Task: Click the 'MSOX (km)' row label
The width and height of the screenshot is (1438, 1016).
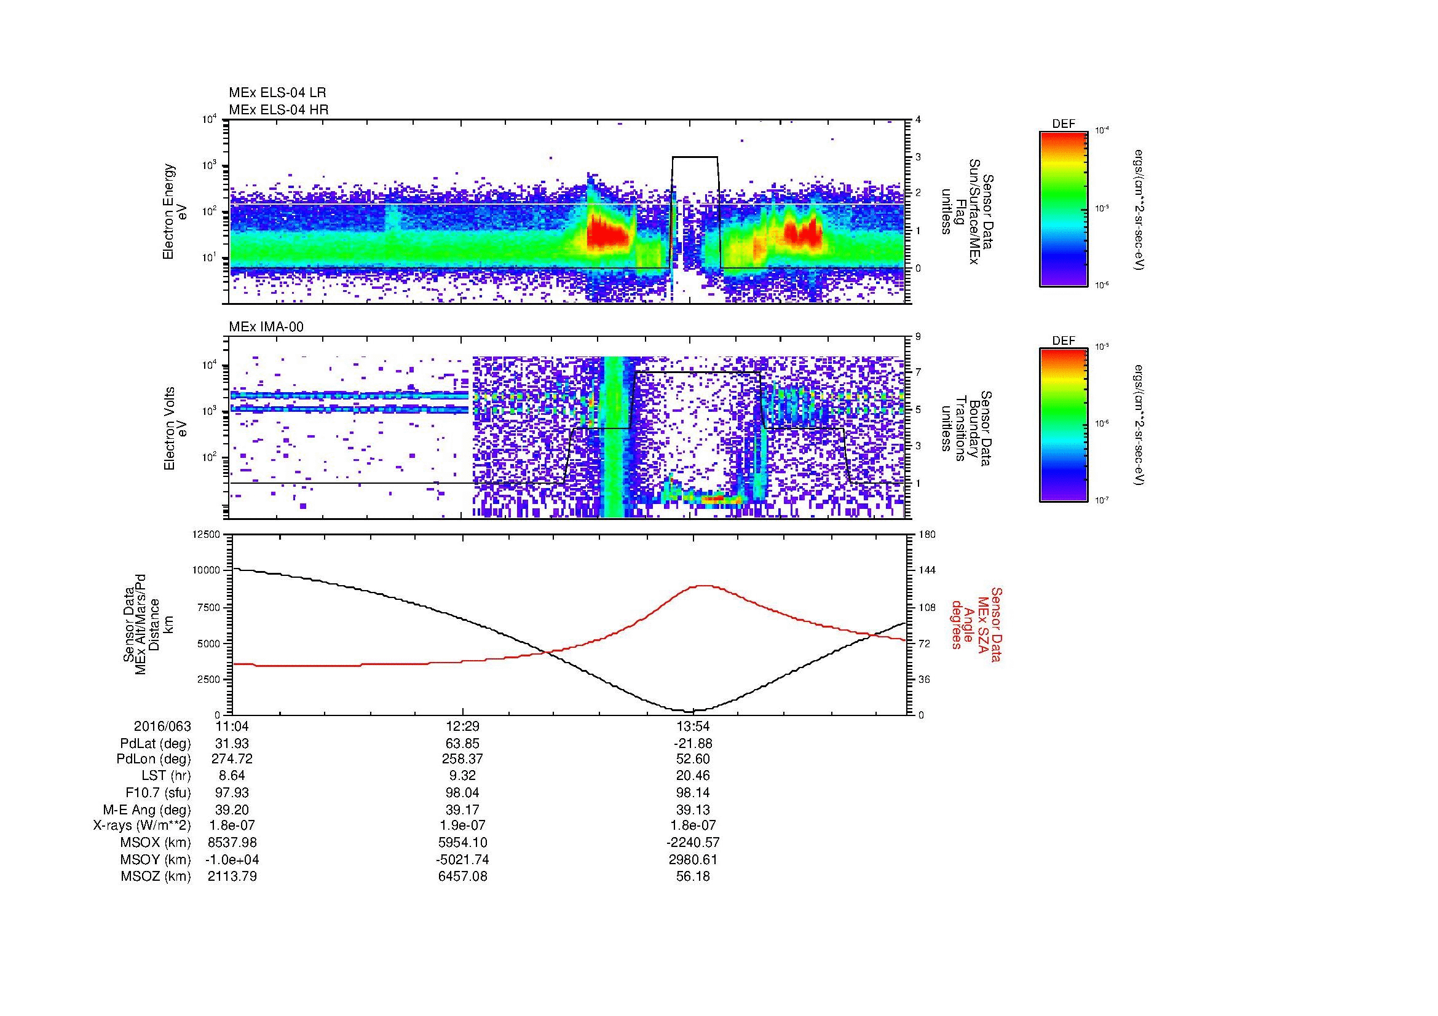Action: pos(156,843)
